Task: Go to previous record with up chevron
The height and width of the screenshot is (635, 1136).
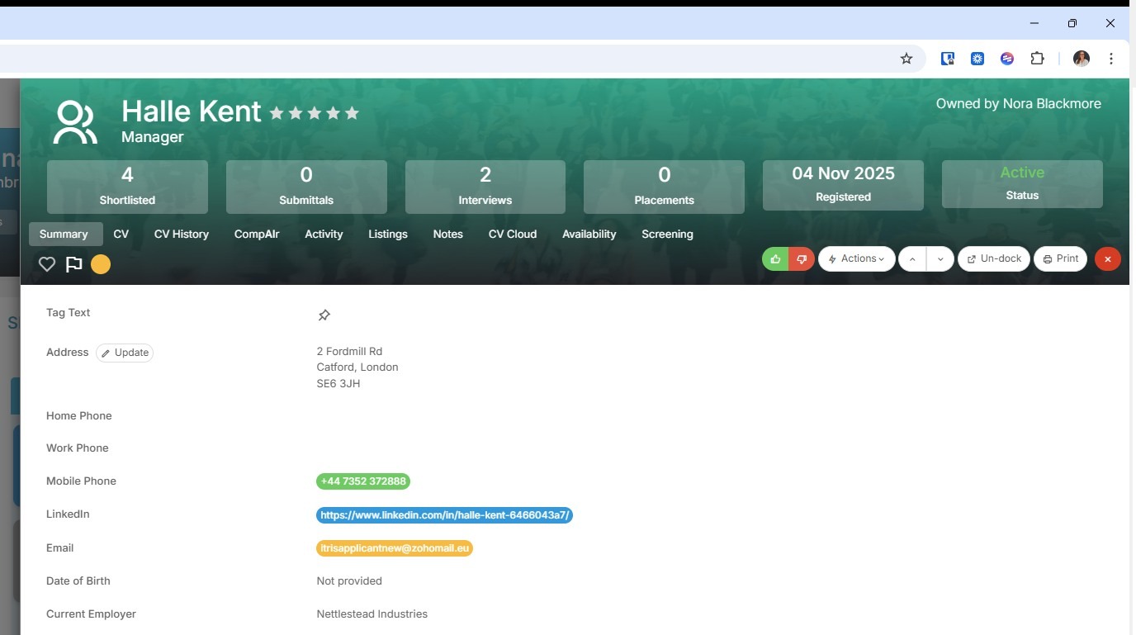Action: coord(912,258)
